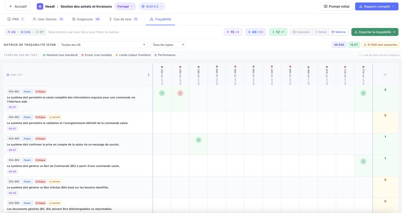Select the Matrice view mode
This screenshot has width=402, height=213.
click(x=339, y=32)
